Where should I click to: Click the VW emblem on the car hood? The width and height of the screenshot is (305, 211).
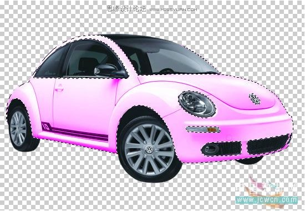[x=255, y=99]
